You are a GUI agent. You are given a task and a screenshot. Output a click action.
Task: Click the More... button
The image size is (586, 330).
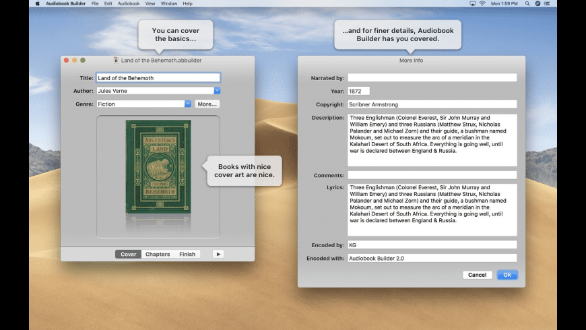click(207, 104)
